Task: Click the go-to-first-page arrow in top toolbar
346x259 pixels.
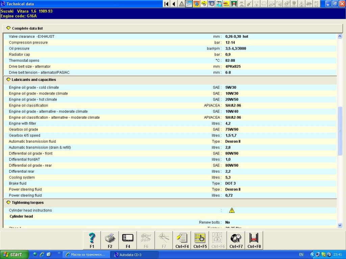Action: pos(167,4)
